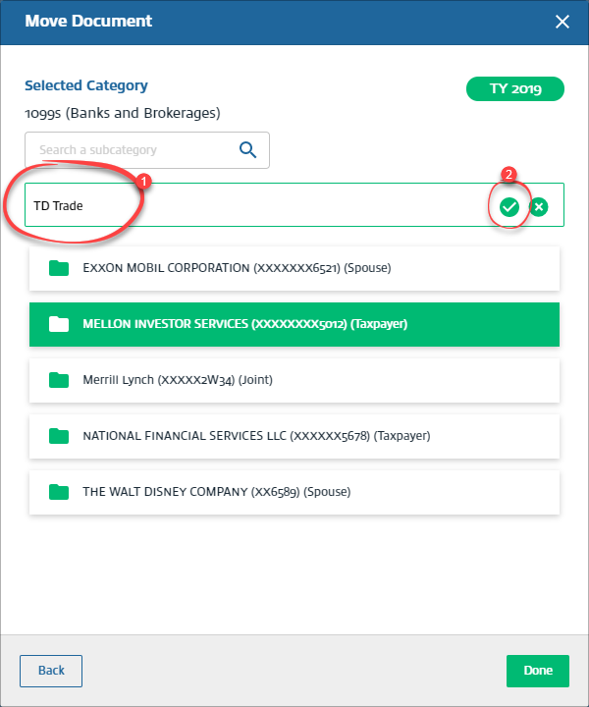
Task: Select EXXON MOBIL CORPORATION (Spouse) subcategory
Action: 237,268
